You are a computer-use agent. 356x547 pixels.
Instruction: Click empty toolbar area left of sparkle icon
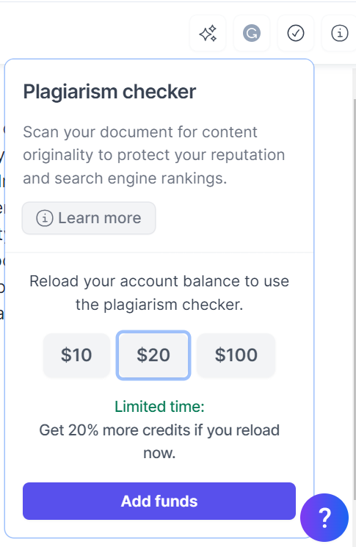tap(94, 34)
